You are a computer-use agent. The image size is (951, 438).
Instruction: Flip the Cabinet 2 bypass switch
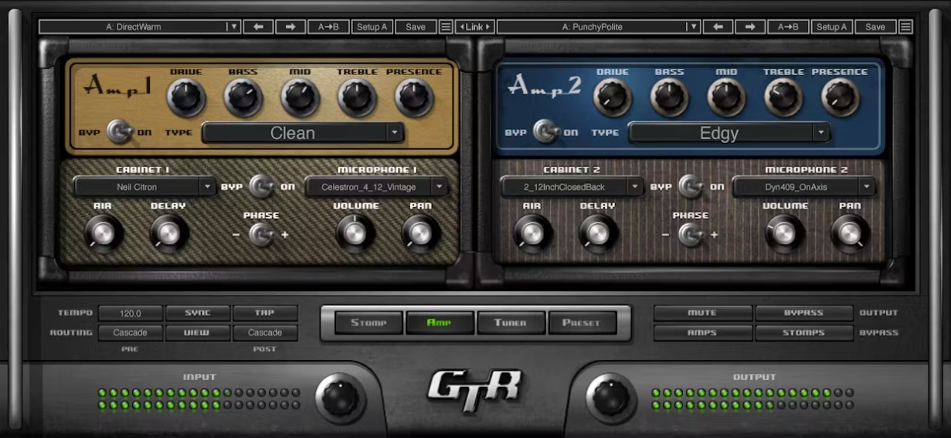(689, 186)
